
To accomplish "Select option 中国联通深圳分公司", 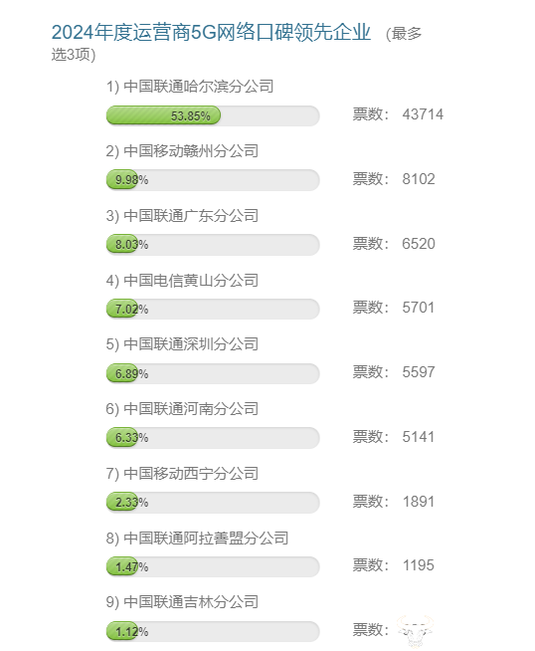I will [x=182, y=344].
